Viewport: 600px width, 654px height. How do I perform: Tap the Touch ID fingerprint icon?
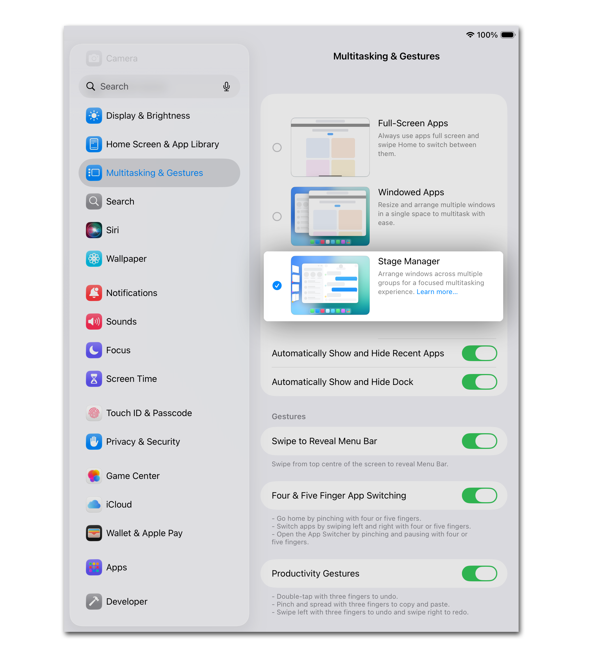pos(94,413)
